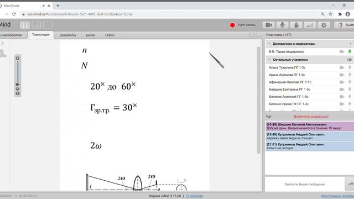Image resolution: width=354 pixels, height=199 pixels.
Task: Click microphone icon for Афанасьев Николай
Action: [x=350, y=82]
